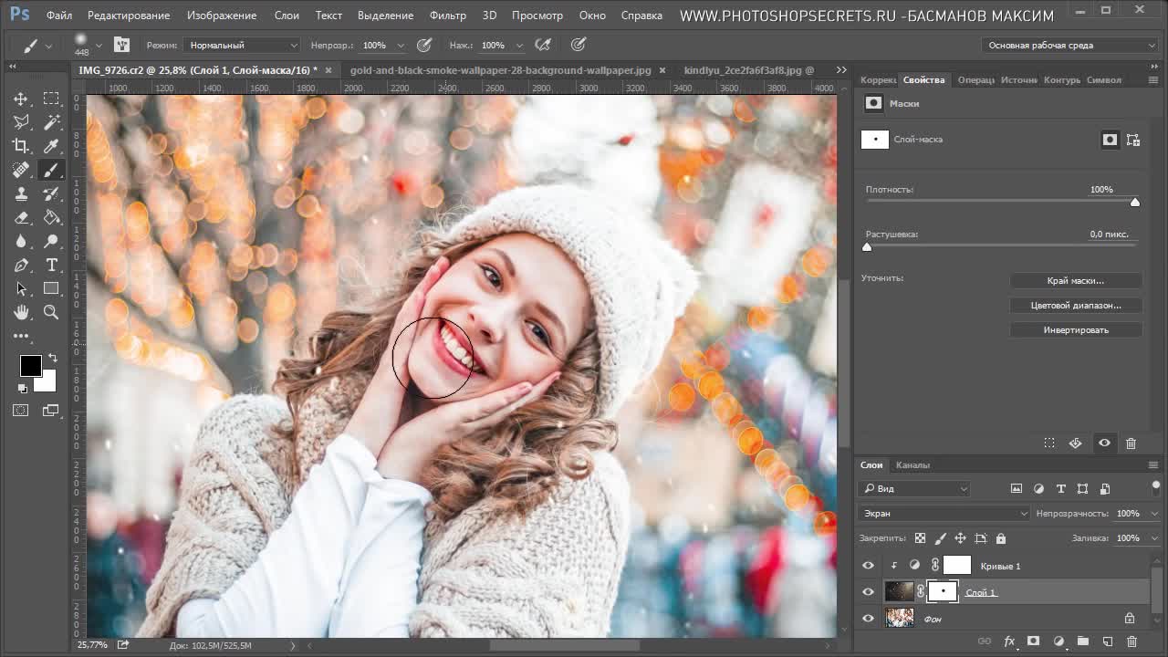Image resolution: width=1168 pixels, height=657 pixels.
Task: Open the Фильтр menu
Action: tap(447, 16)
